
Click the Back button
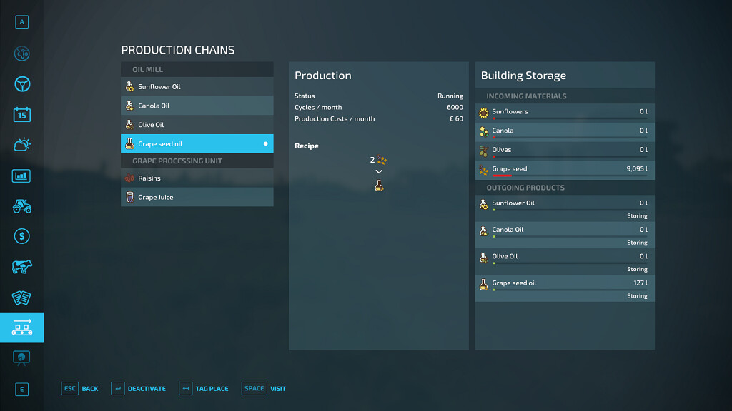80,389
